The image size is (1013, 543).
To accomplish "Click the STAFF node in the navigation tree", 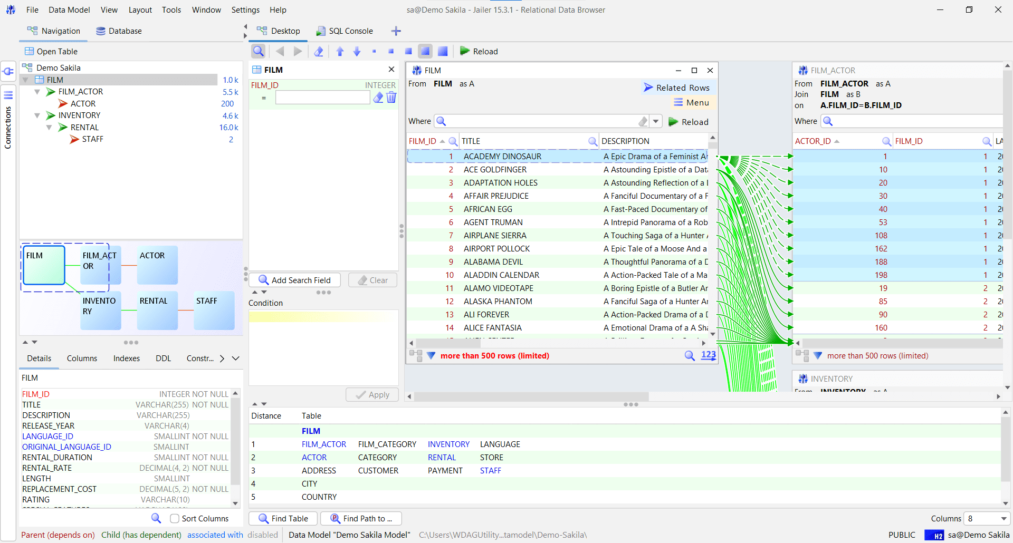I will 92,139.
